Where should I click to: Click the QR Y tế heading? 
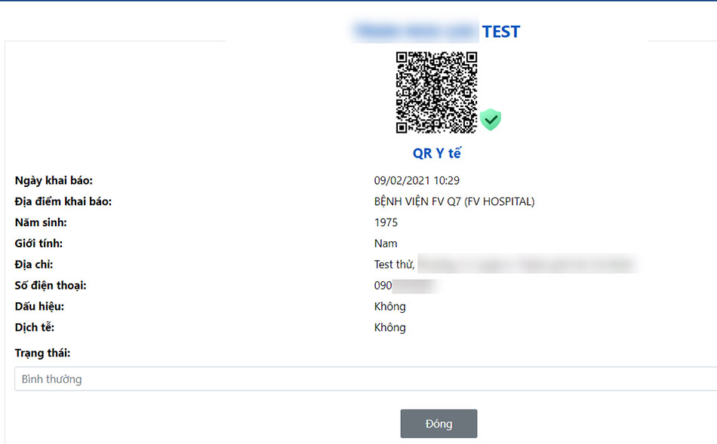click(x=437, y=153)
